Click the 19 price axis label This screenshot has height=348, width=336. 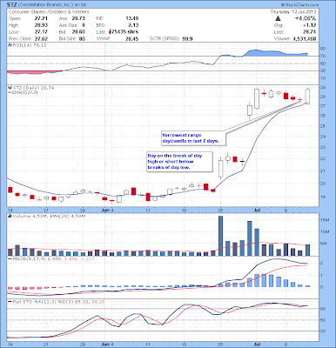tap(324, 197)
